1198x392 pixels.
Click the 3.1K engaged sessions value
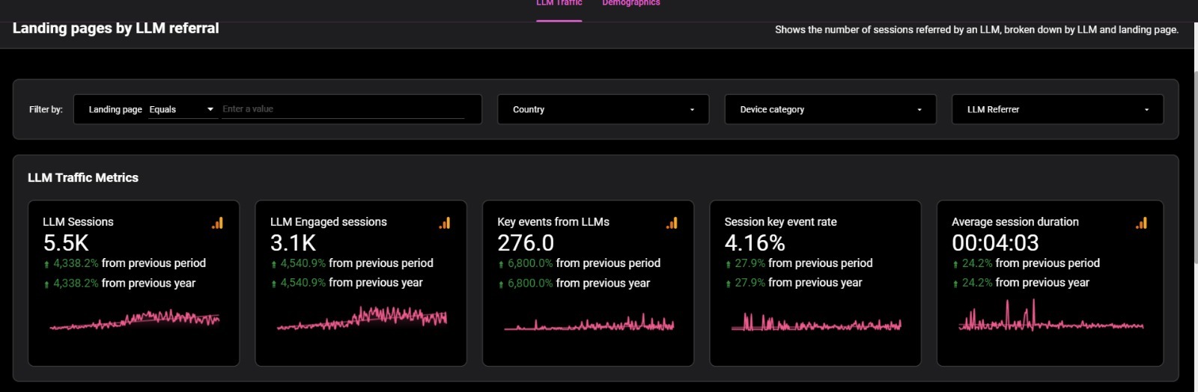click(x=293, y=243)
